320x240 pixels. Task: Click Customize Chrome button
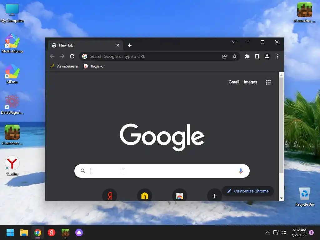pos(248,191)
